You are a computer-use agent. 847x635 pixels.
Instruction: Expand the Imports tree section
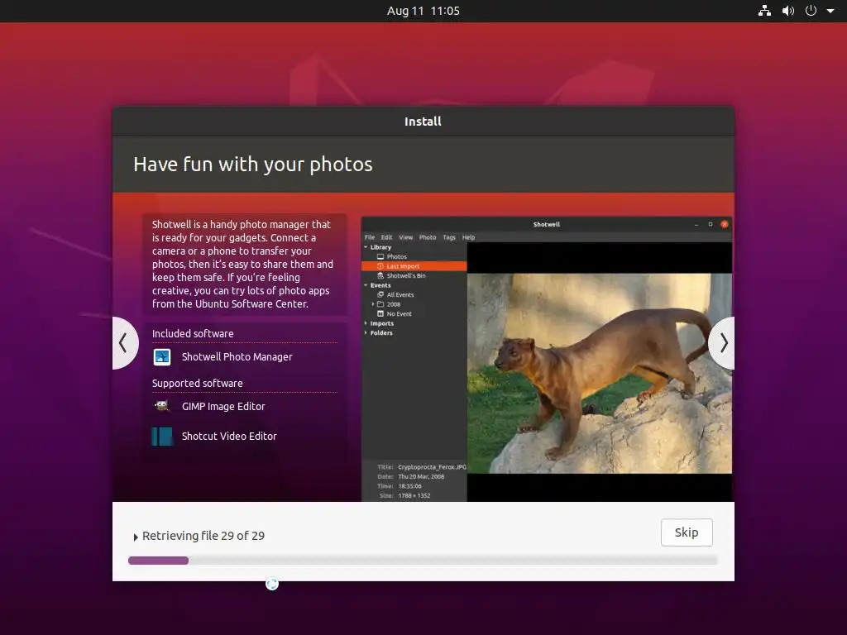point(366,323)
